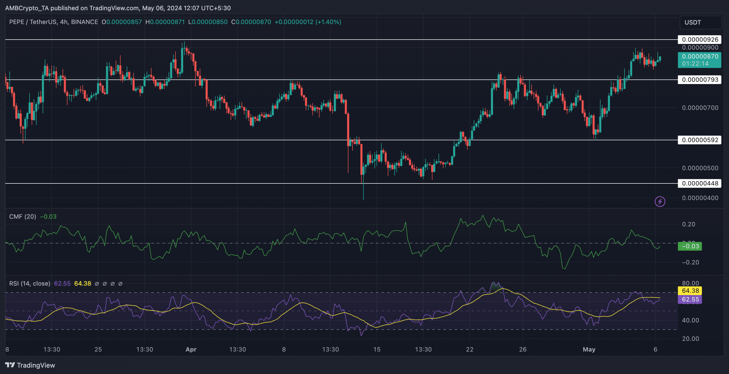Click the purple lightning bolt icon
The width and height of the screenshot is (729, 374).
point(660,202)
